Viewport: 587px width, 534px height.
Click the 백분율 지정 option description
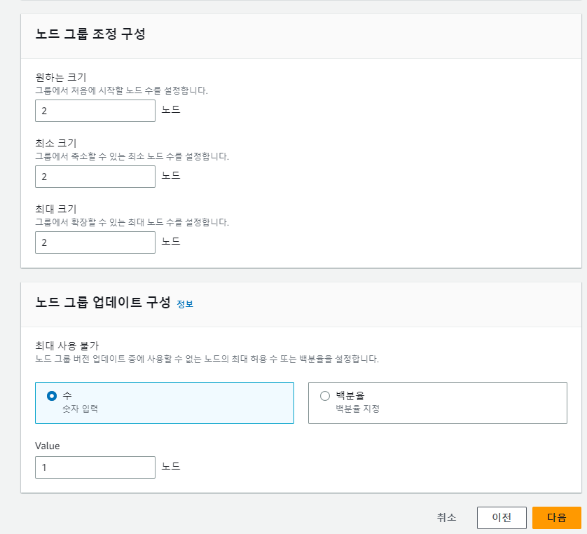pos(357,409)
